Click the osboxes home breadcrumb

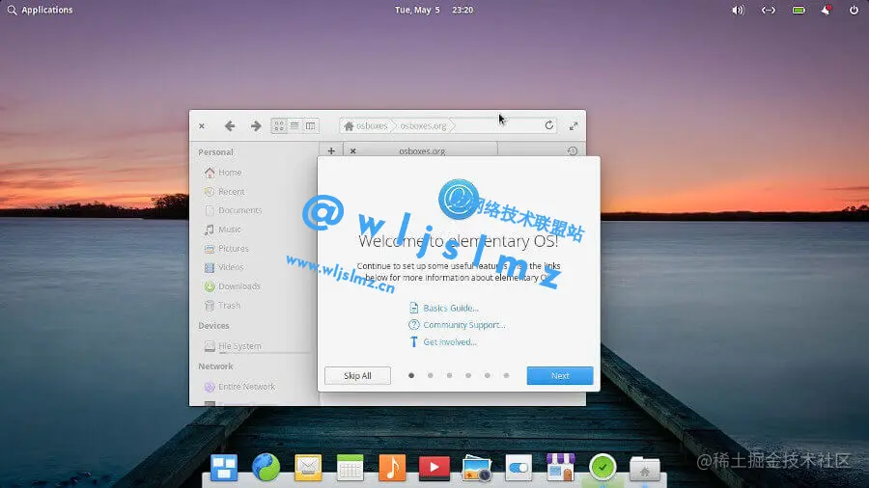click(x=366, y=126)
